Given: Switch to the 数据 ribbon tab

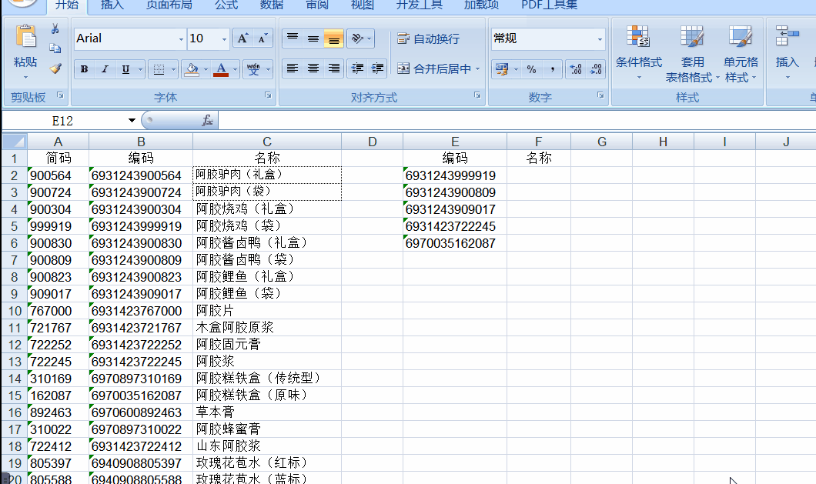Looking at the screenshot, I should pos(272,5).
